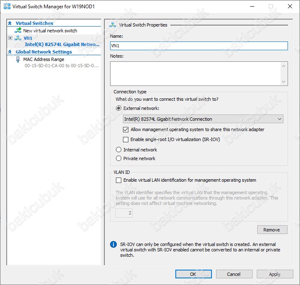Click in the Name text field
Viewport: 300px width, 285px height.
[x=199, y=46]
